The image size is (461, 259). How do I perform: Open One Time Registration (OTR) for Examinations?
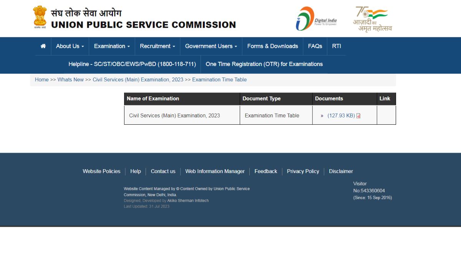click(264, 64)
